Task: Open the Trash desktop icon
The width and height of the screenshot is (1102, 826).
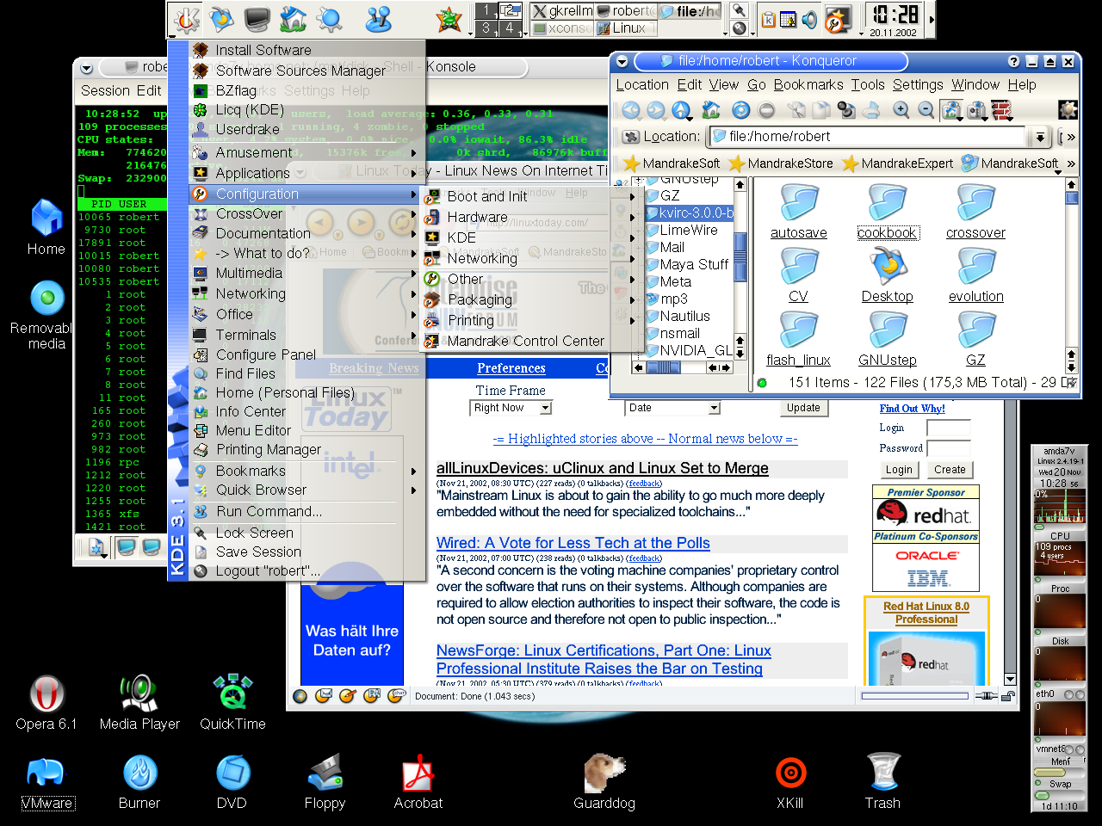Action: point(882,782)
